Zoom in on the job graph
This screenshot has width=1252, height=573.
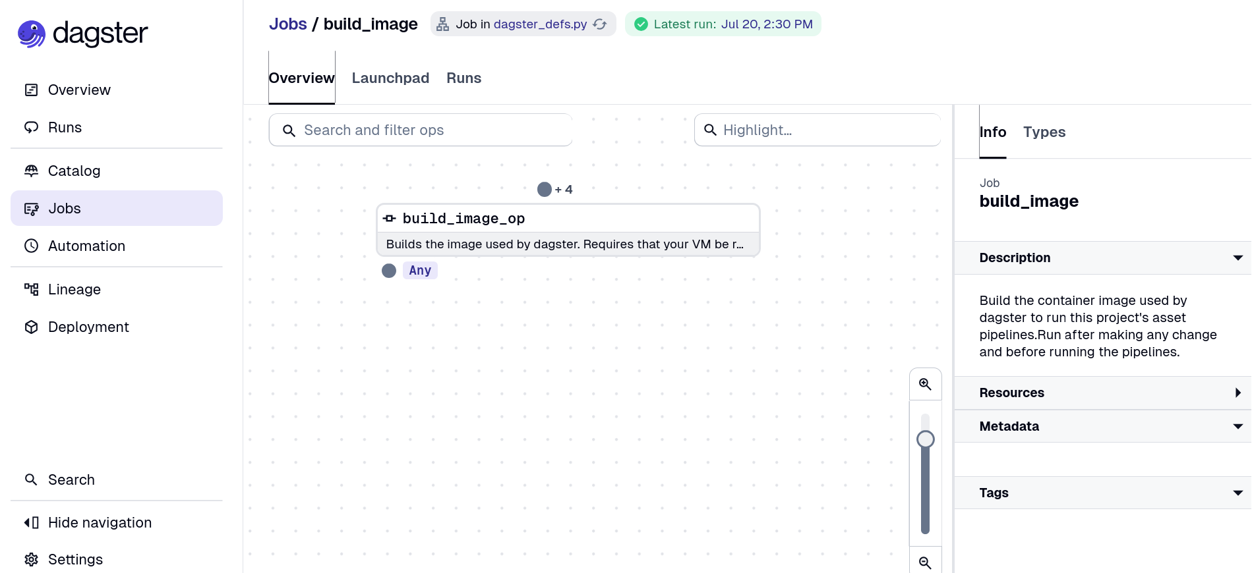(x=926, y=384)
